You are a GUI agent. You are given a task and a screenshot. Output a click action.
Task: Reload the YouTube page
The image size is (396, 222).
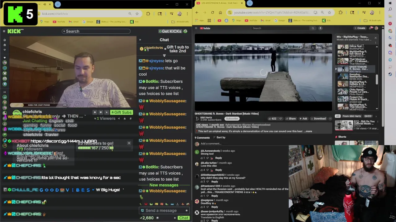click(213, 12)
